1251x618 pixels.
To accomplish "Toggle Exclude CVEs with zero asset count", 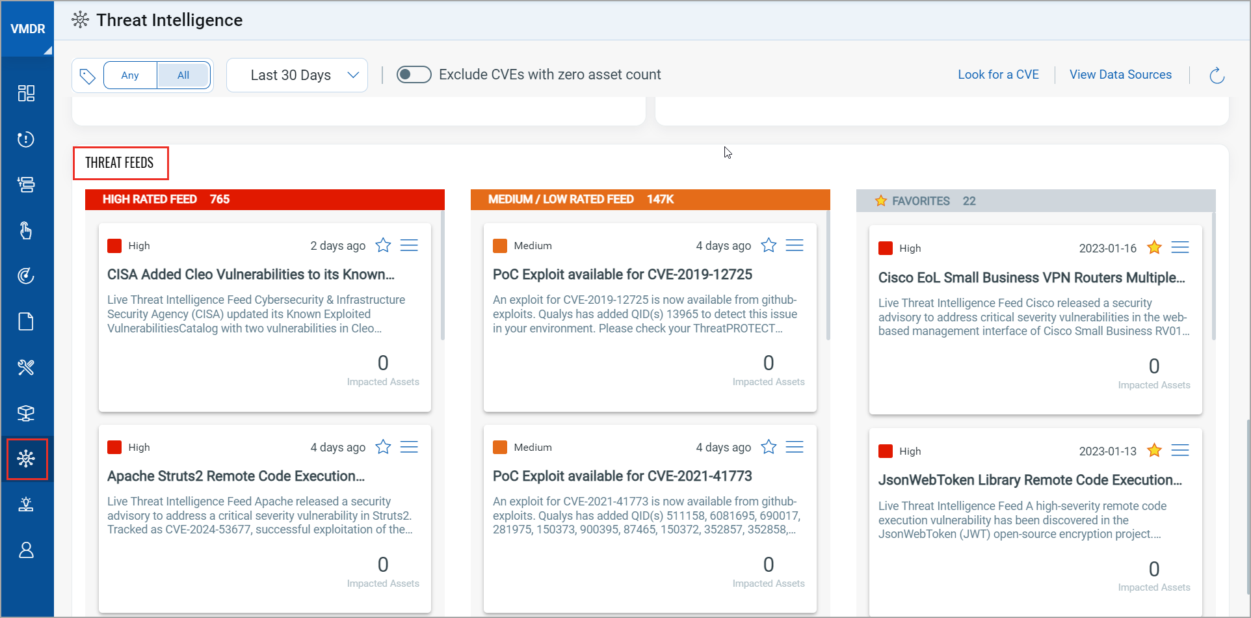I will [414, 75].
